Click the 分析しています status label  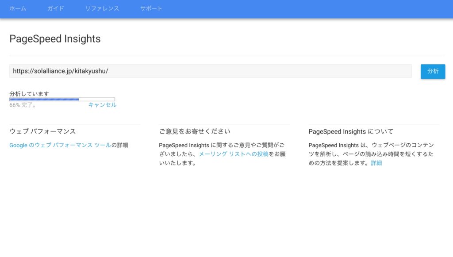[x=29, y=94]
